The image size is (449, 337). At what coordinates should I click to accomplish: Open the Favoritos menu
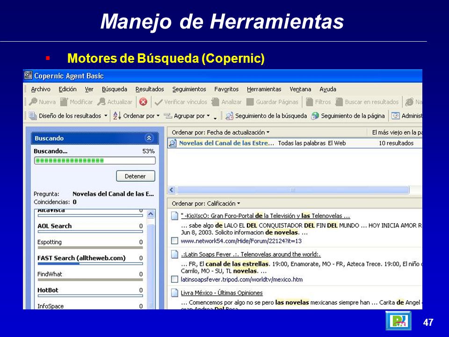pos(226,89)
